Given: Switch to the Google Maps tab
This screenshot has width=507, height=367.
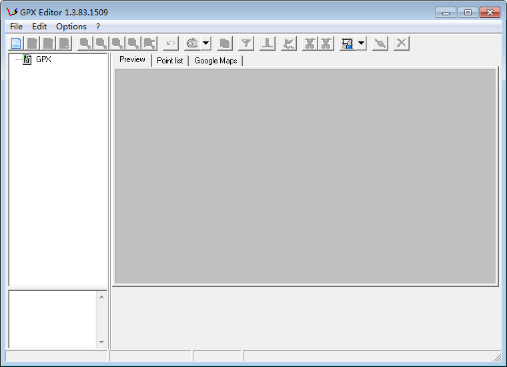Looking at the screenshot, I should click(x=216, y=61).
